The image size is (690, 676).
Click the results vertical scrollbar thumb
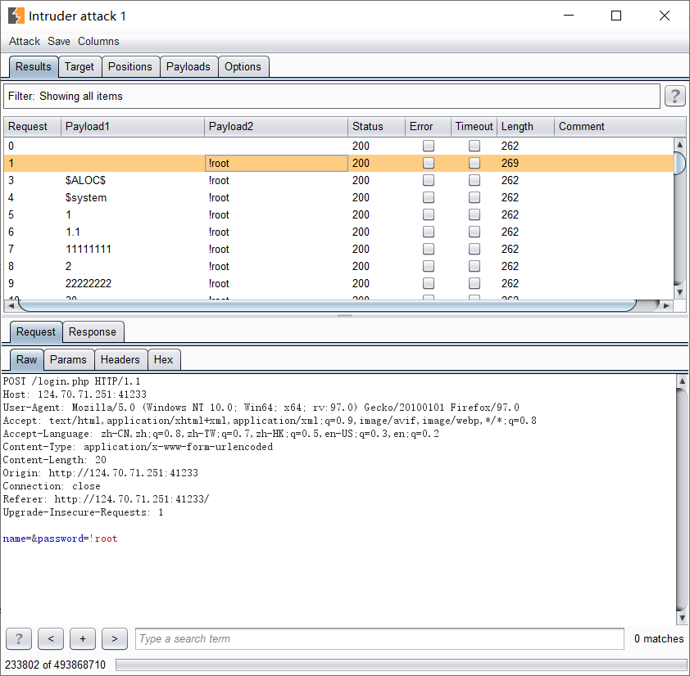point(680,163)
